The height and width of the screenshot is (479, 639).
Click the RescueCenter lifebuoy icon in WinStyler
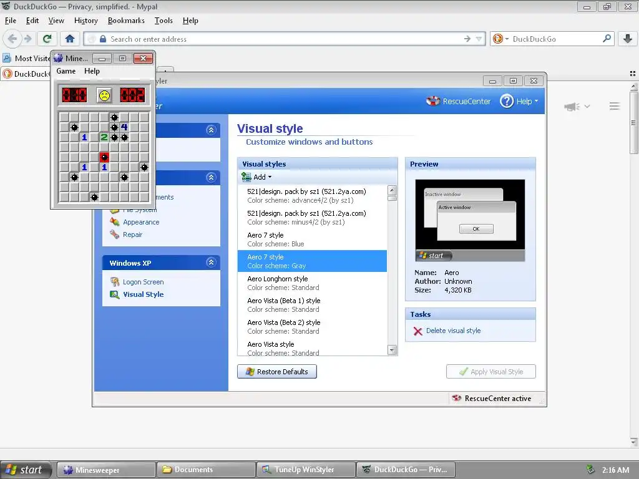pos(433,101)
